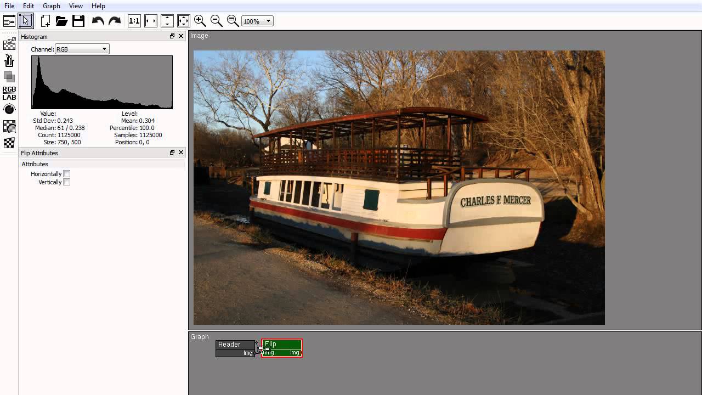Close the Flip Attributes panel
The height and width of the screenshot is (395, 702).
[x=181, y=153]
